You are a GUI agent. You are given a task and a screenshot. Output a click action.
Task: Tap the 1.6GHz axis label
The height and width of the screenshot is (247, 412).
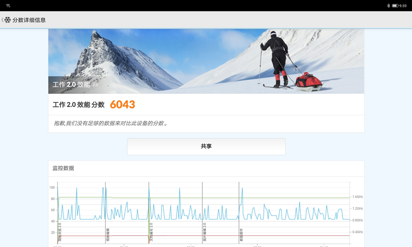(x=358, y=197)
